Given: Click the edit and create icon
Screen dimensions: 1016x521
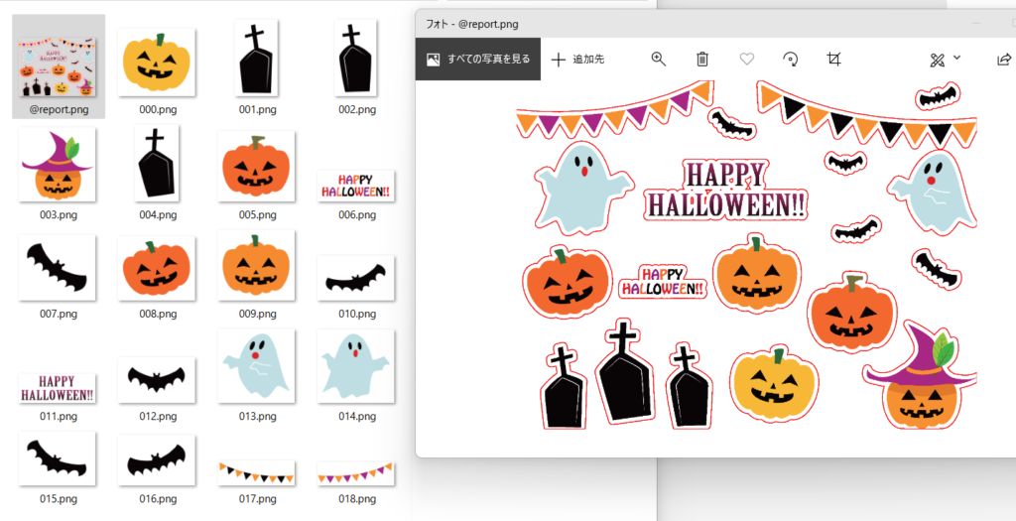Looking at the screenshot, I should [x=937, y=60].
